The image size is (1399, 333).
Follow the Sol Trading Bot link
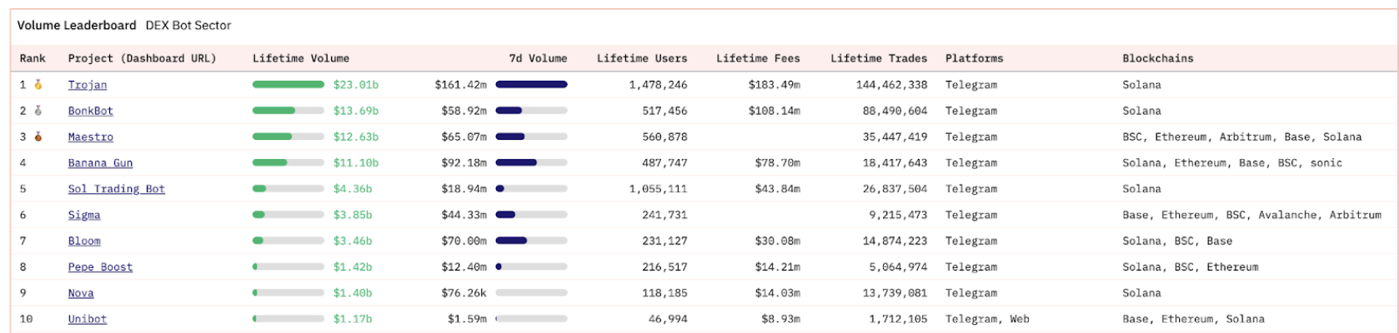[117, 189]
